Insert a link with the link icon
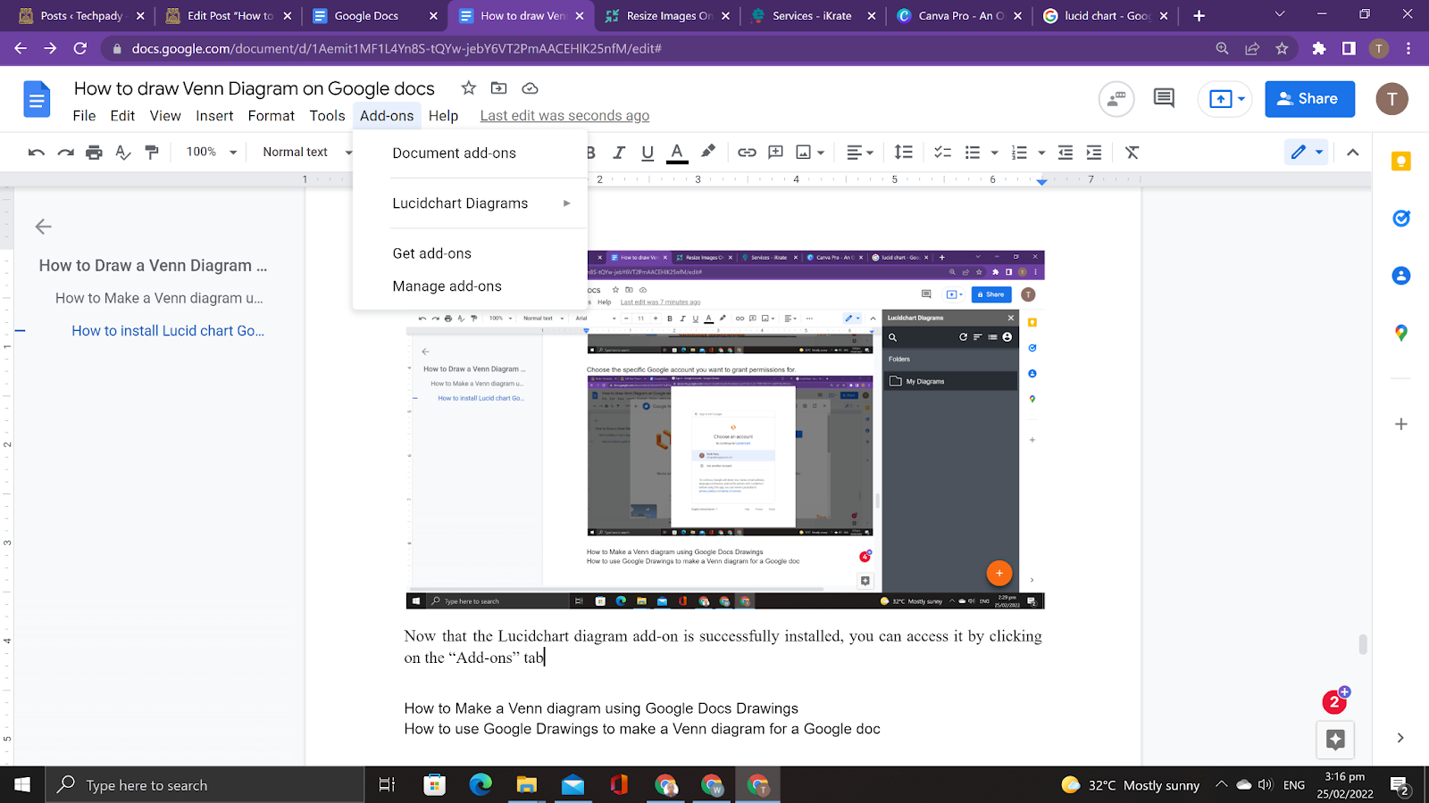Viewport: 1429px width, 803px height. tap(747, 153)
